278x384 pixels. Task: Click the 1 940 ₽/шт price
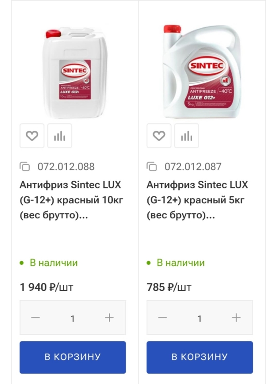click(46, 287)
